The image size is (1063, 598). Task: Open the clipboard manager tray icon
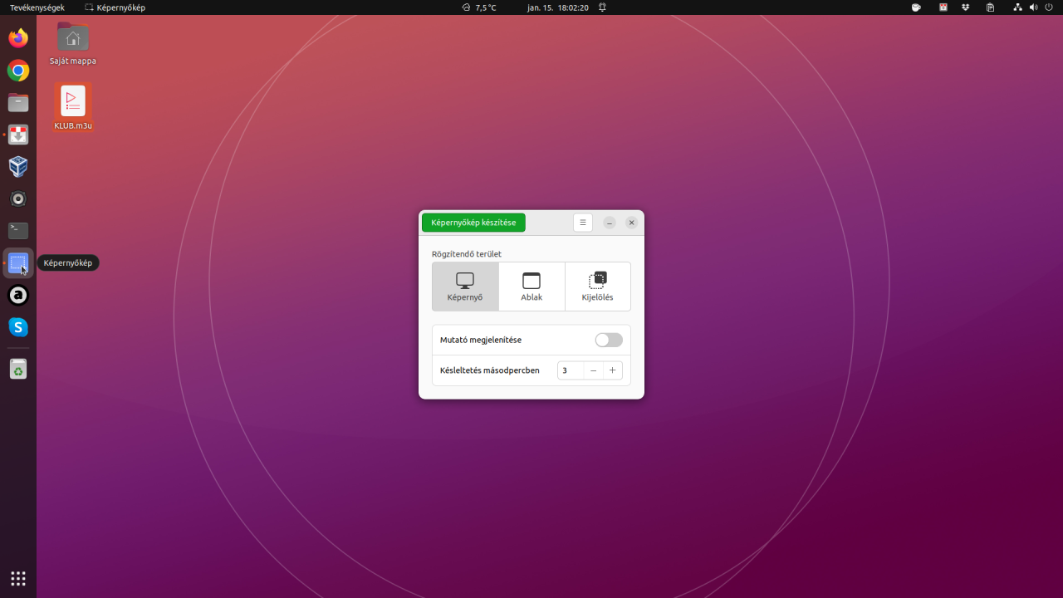990,7
